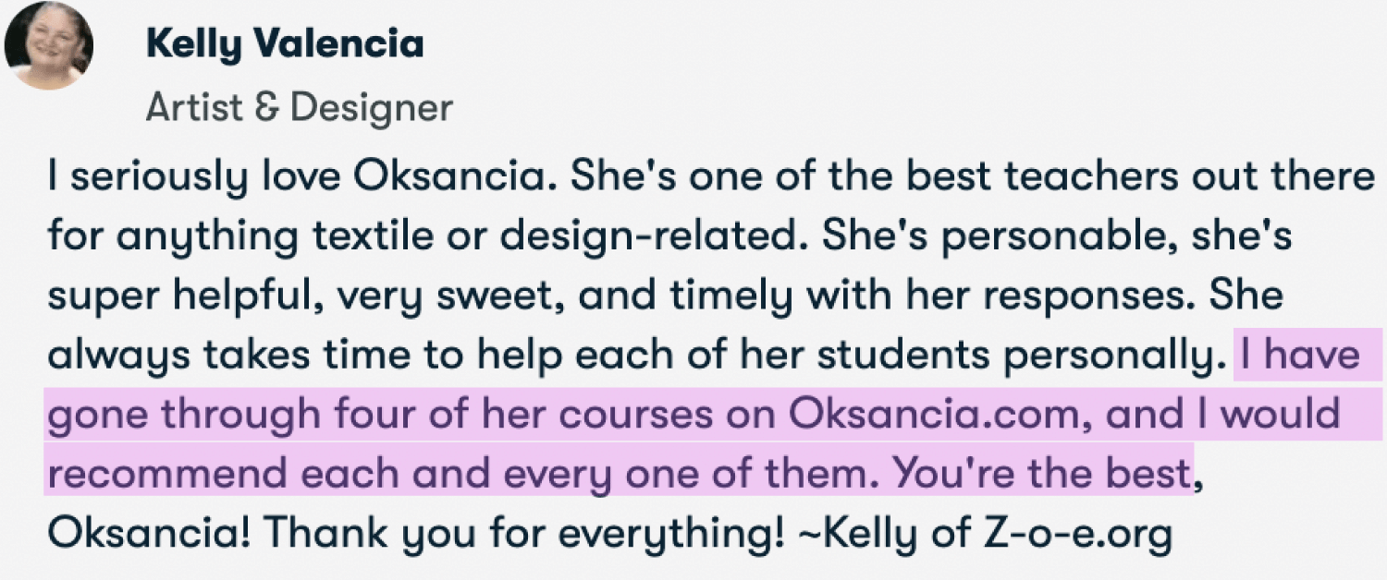Click the Artist & Designer subtitle

point(300,108)
